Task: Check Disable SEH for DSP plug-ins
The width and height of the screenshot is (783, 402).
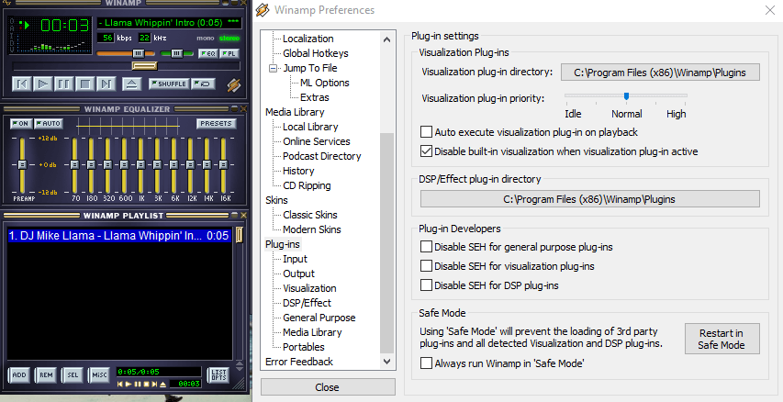Action: tap(426, 285)
